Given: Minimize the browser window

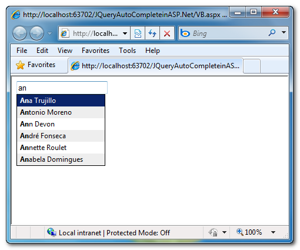Looking at the screenshot, I should 238,12.
